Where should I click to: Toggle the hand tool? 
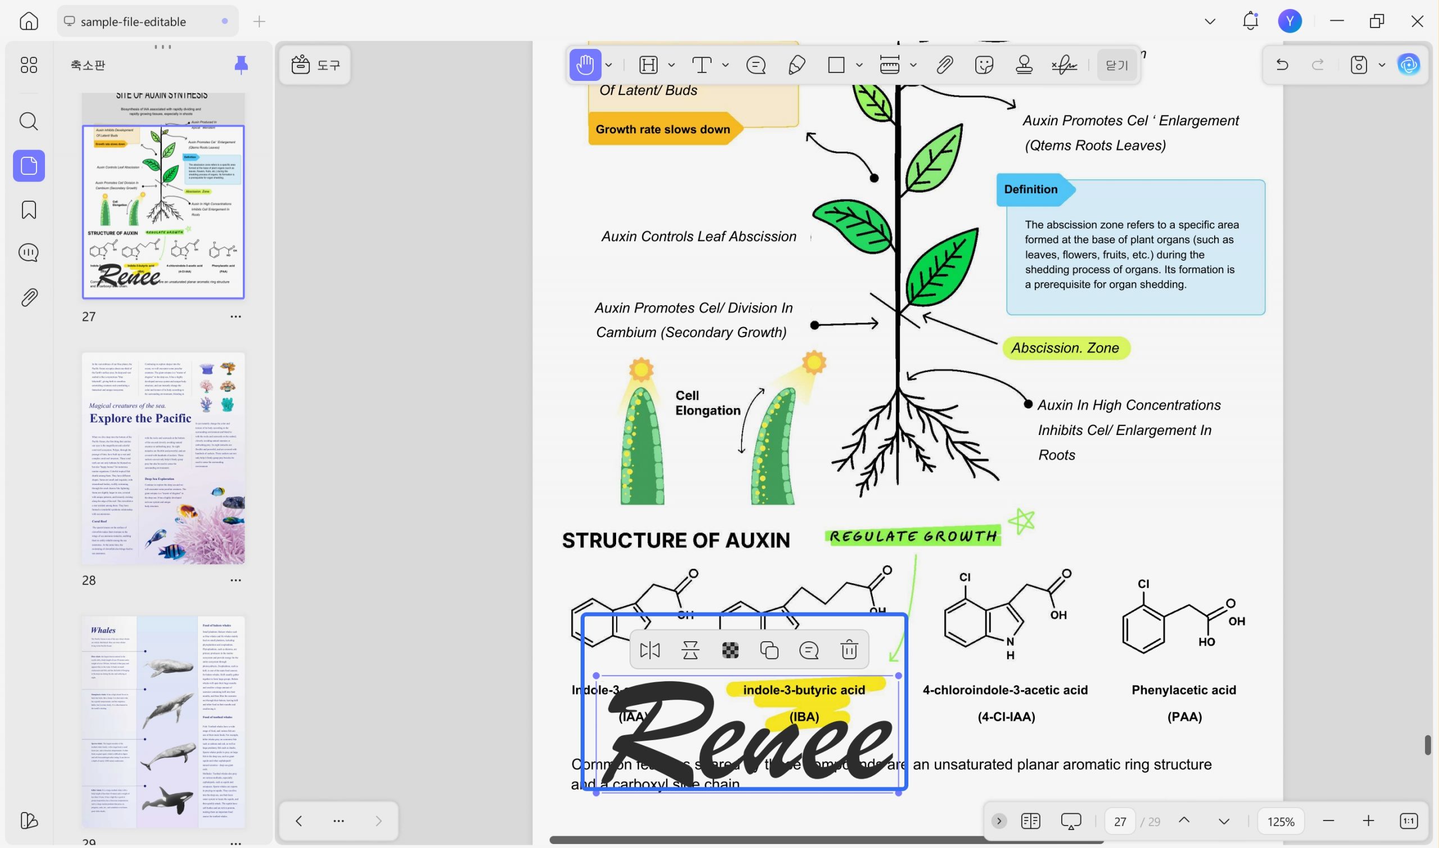585,65
